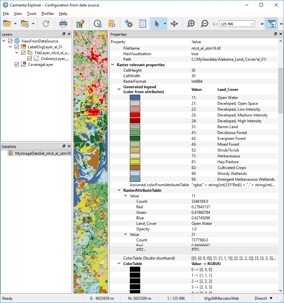This screenshot has height=303, width=284.
Task: Toggle the ViewFromDataSource checkbox
Action: click(x=10, y=41)
